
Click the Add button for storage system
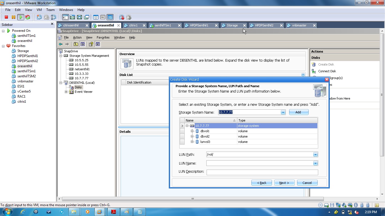[x=298, y=112]
